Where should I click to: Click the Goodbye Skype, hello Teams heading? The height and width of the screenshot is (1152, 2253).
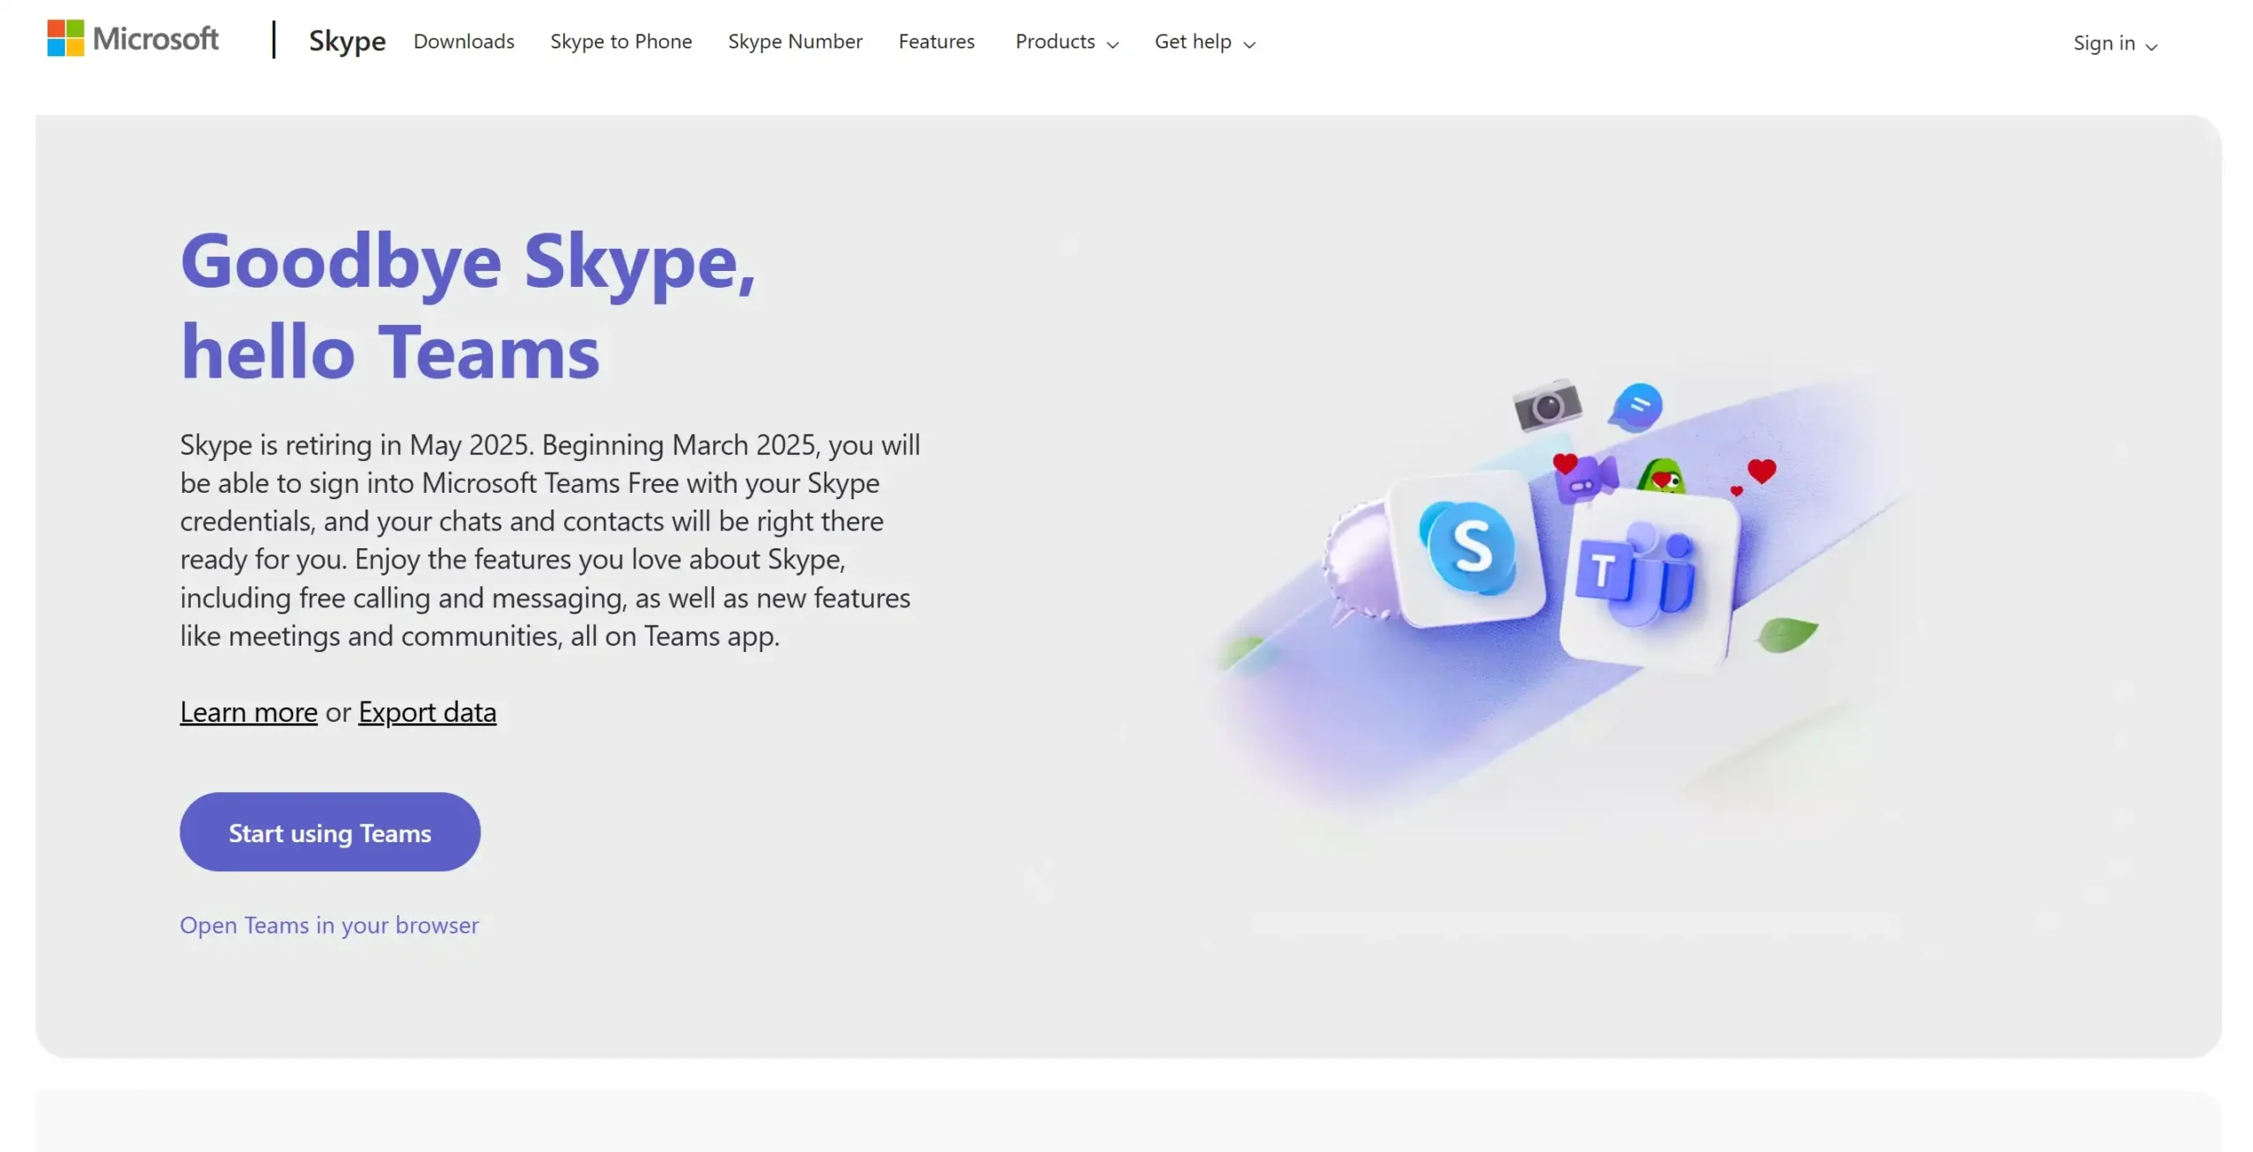[468, 305]
